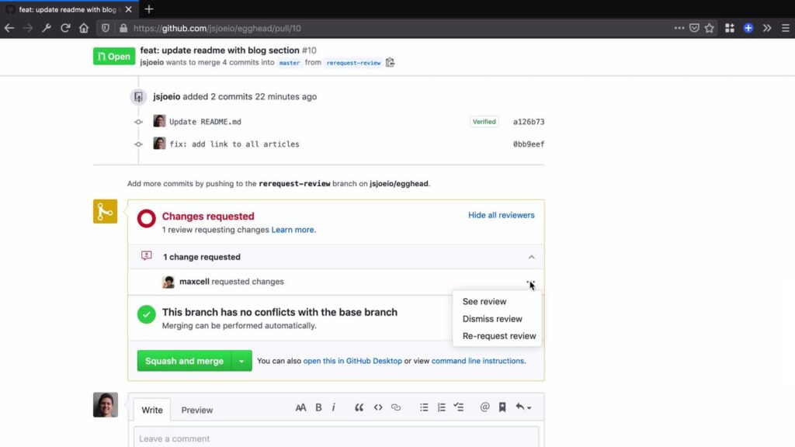Image resolution: width=795 pixels, height=447 pixels.
Task: Switch to the Preview tab
Action: point(196,410)
